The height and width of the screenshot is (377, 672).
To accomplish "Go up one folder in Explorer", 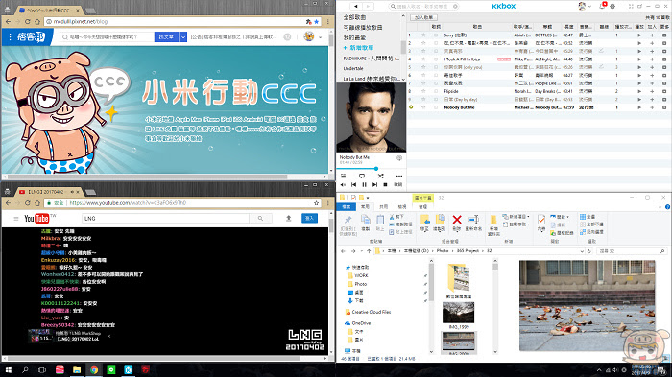I will coord(369,251).
